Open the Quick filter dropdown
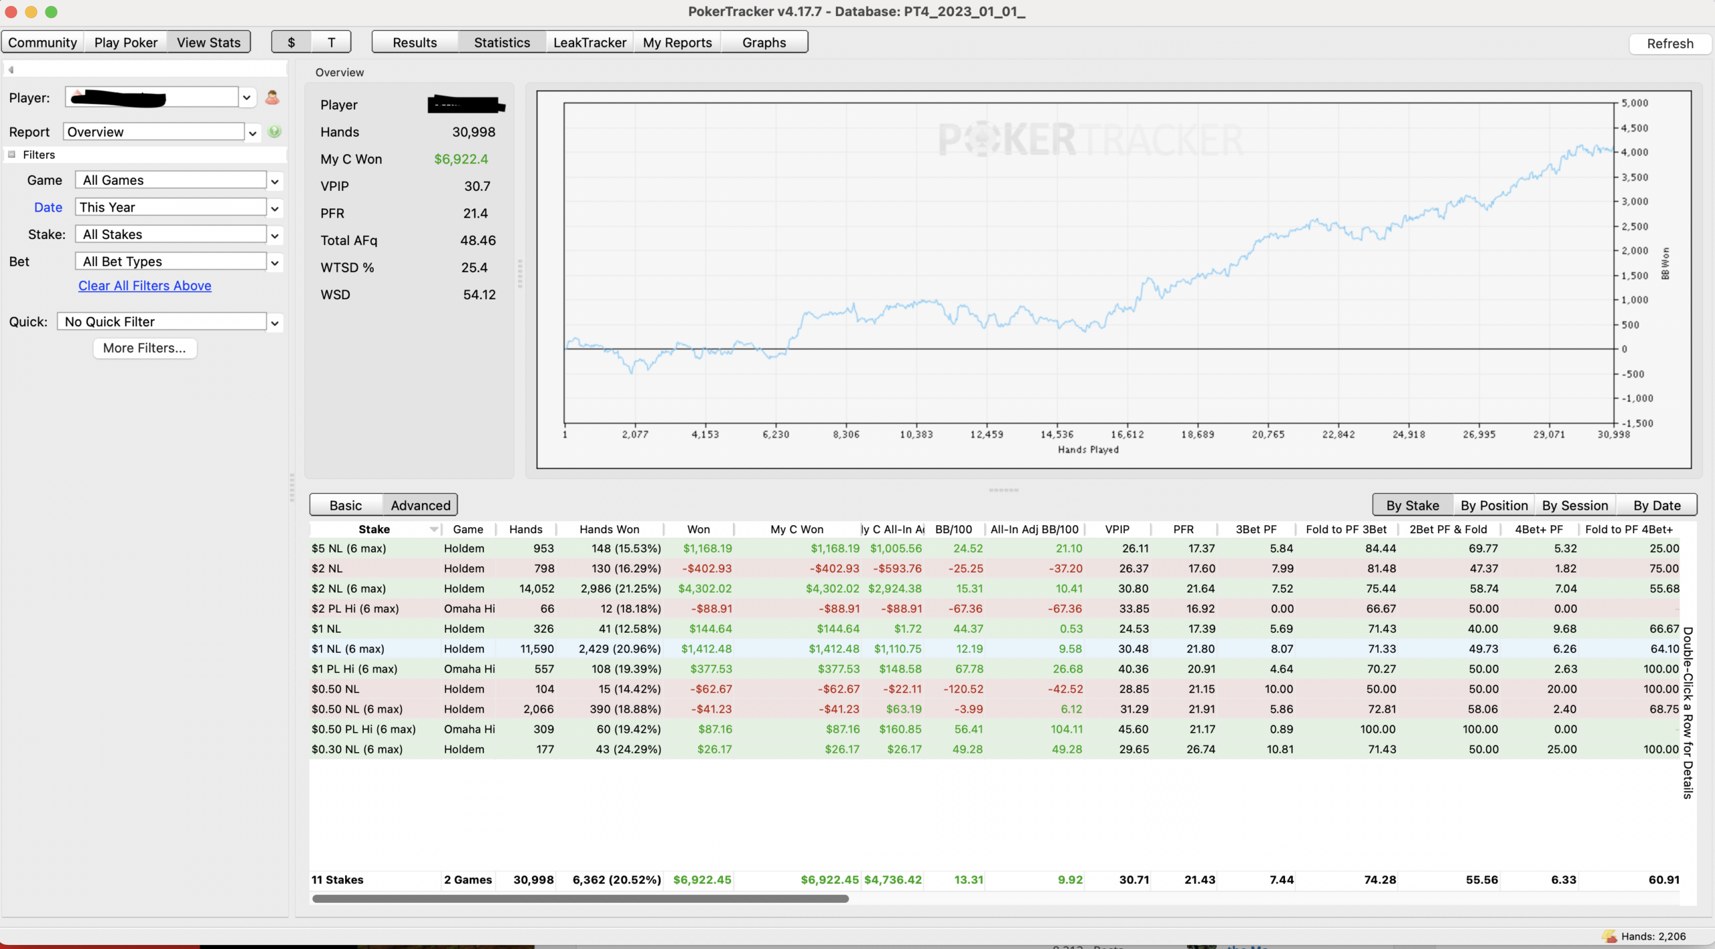 click(x=275, y=323)
